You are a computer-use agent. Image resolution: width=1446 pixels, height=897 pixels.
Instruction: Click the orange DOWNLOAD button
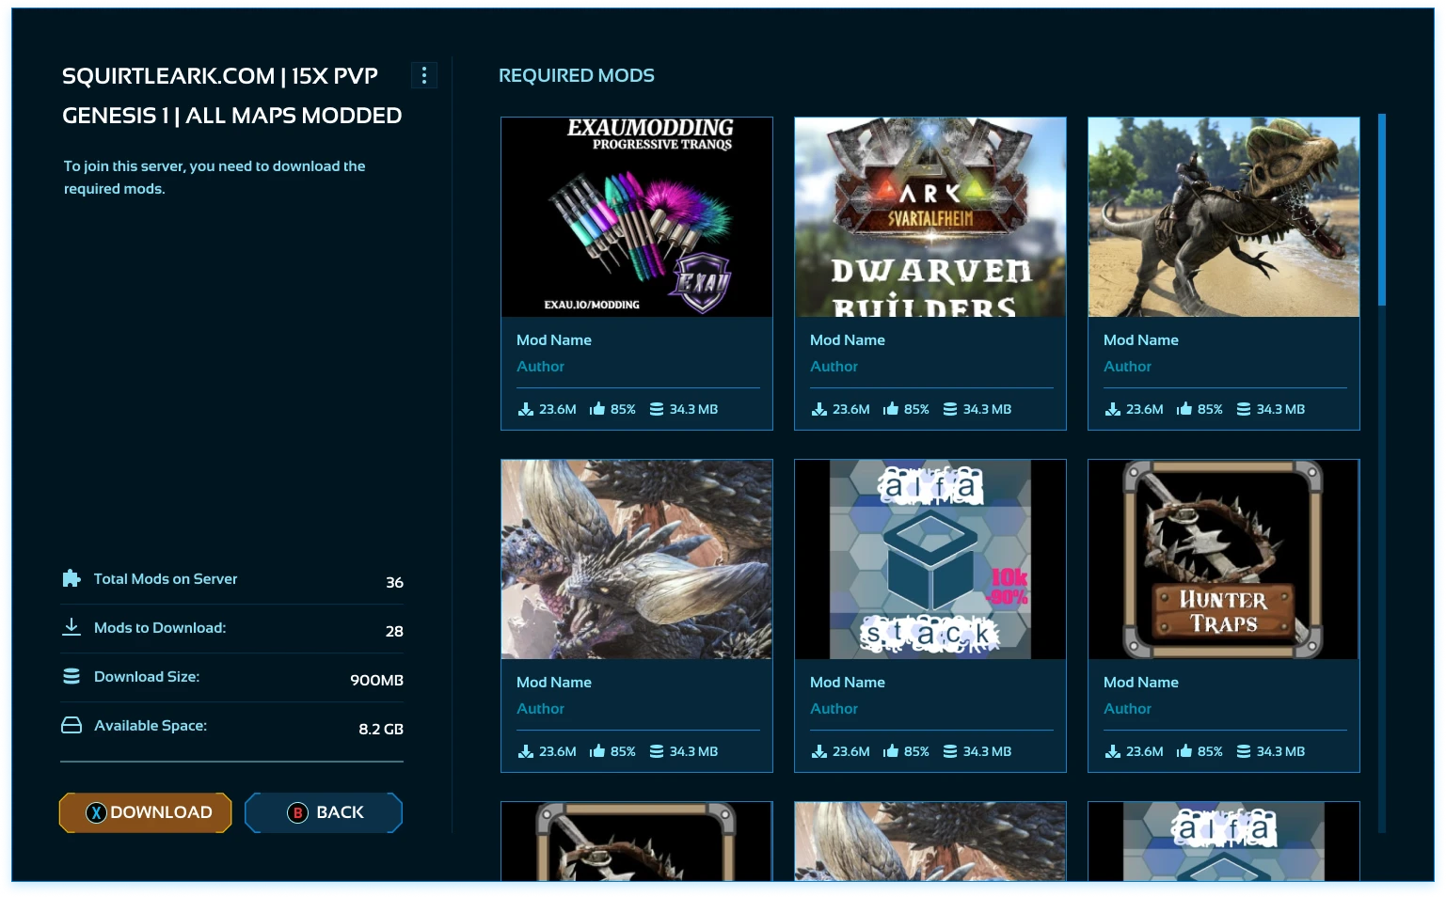click(x=146, y=812)
